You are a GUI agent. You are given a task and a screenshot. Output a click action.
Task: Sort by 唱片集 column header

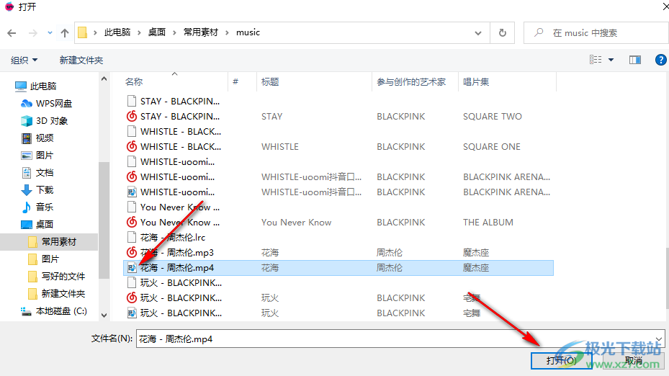(476, 82)
